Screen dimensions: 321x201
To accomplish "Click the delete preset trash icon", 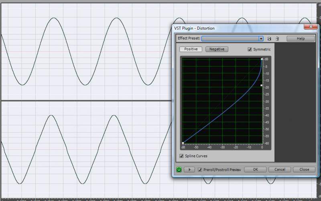I will tap(277, 39).
